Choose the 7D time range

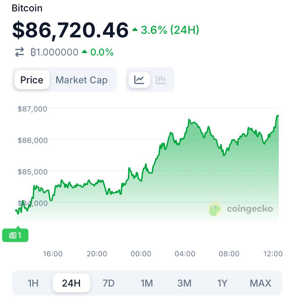coord(109,283)
